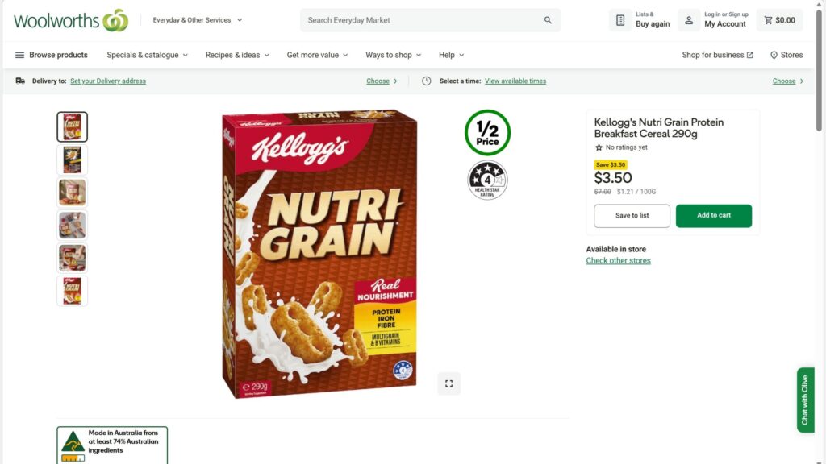This screenshot has width=826, height=464.
Task: Open the Ways to shop menu
Action: 393,55
